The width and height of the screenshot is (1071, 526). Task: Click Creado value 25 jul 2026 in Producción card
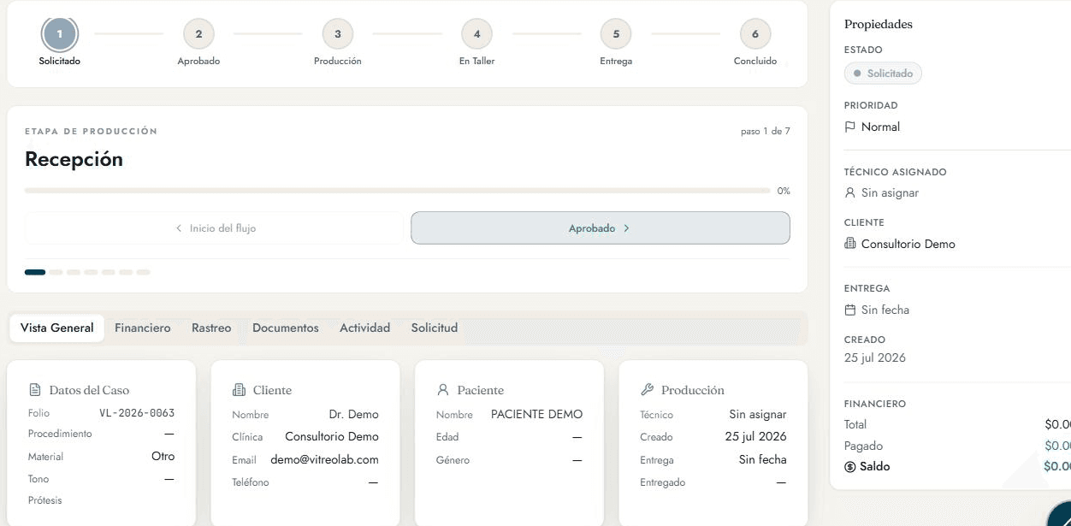tap(756, 436)
